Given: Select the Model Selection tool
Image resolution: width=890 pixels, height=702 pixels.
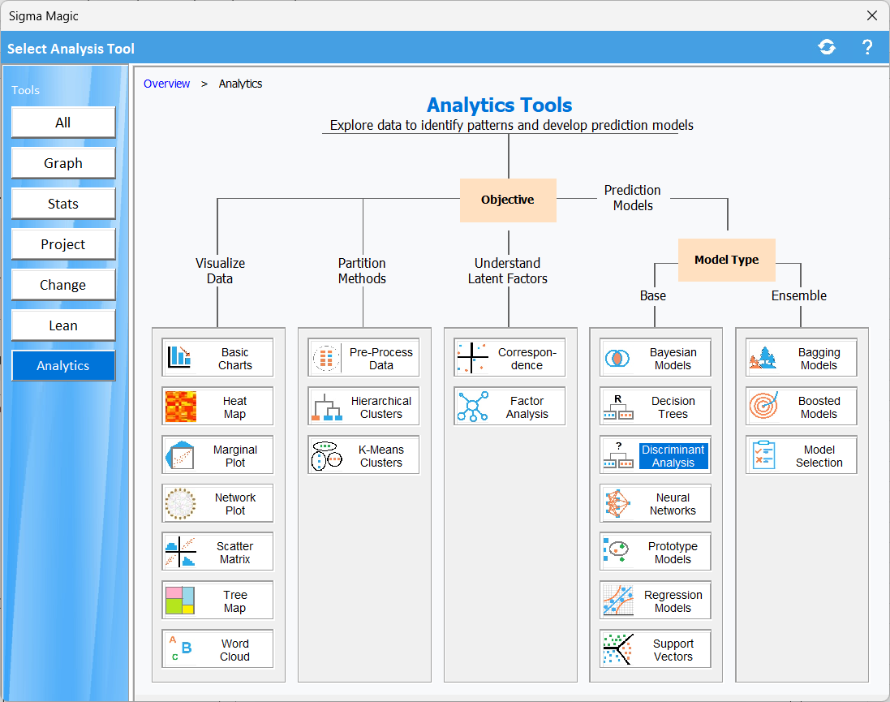Looking at the screenshot, I should (819, 456).
